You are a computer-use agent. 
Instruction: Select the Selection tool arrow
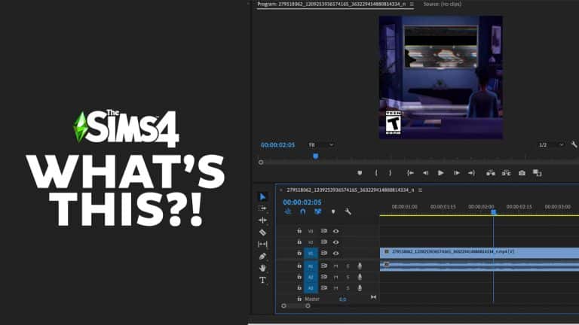pyautogui.click(x=262, y=197)
